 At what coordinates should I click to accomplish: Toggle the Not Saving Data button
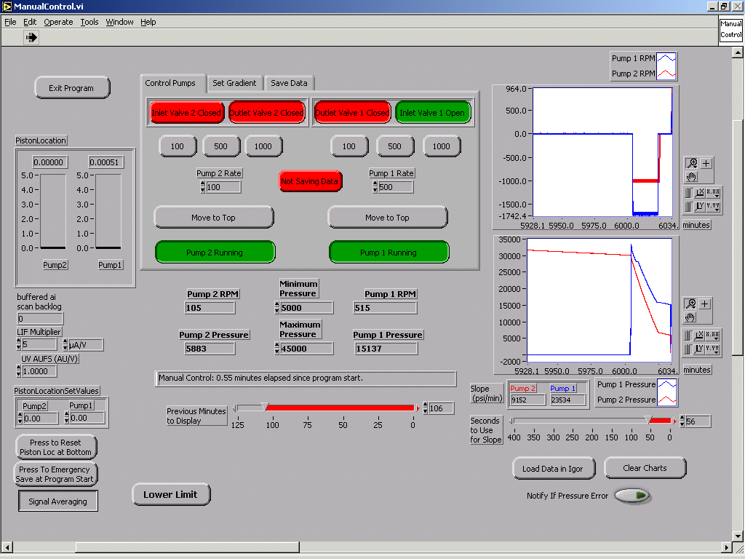click(x=310, y=181)
